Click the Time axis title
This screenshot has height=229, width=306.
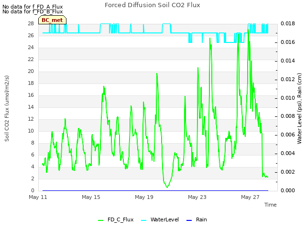(x=271, y=205)
